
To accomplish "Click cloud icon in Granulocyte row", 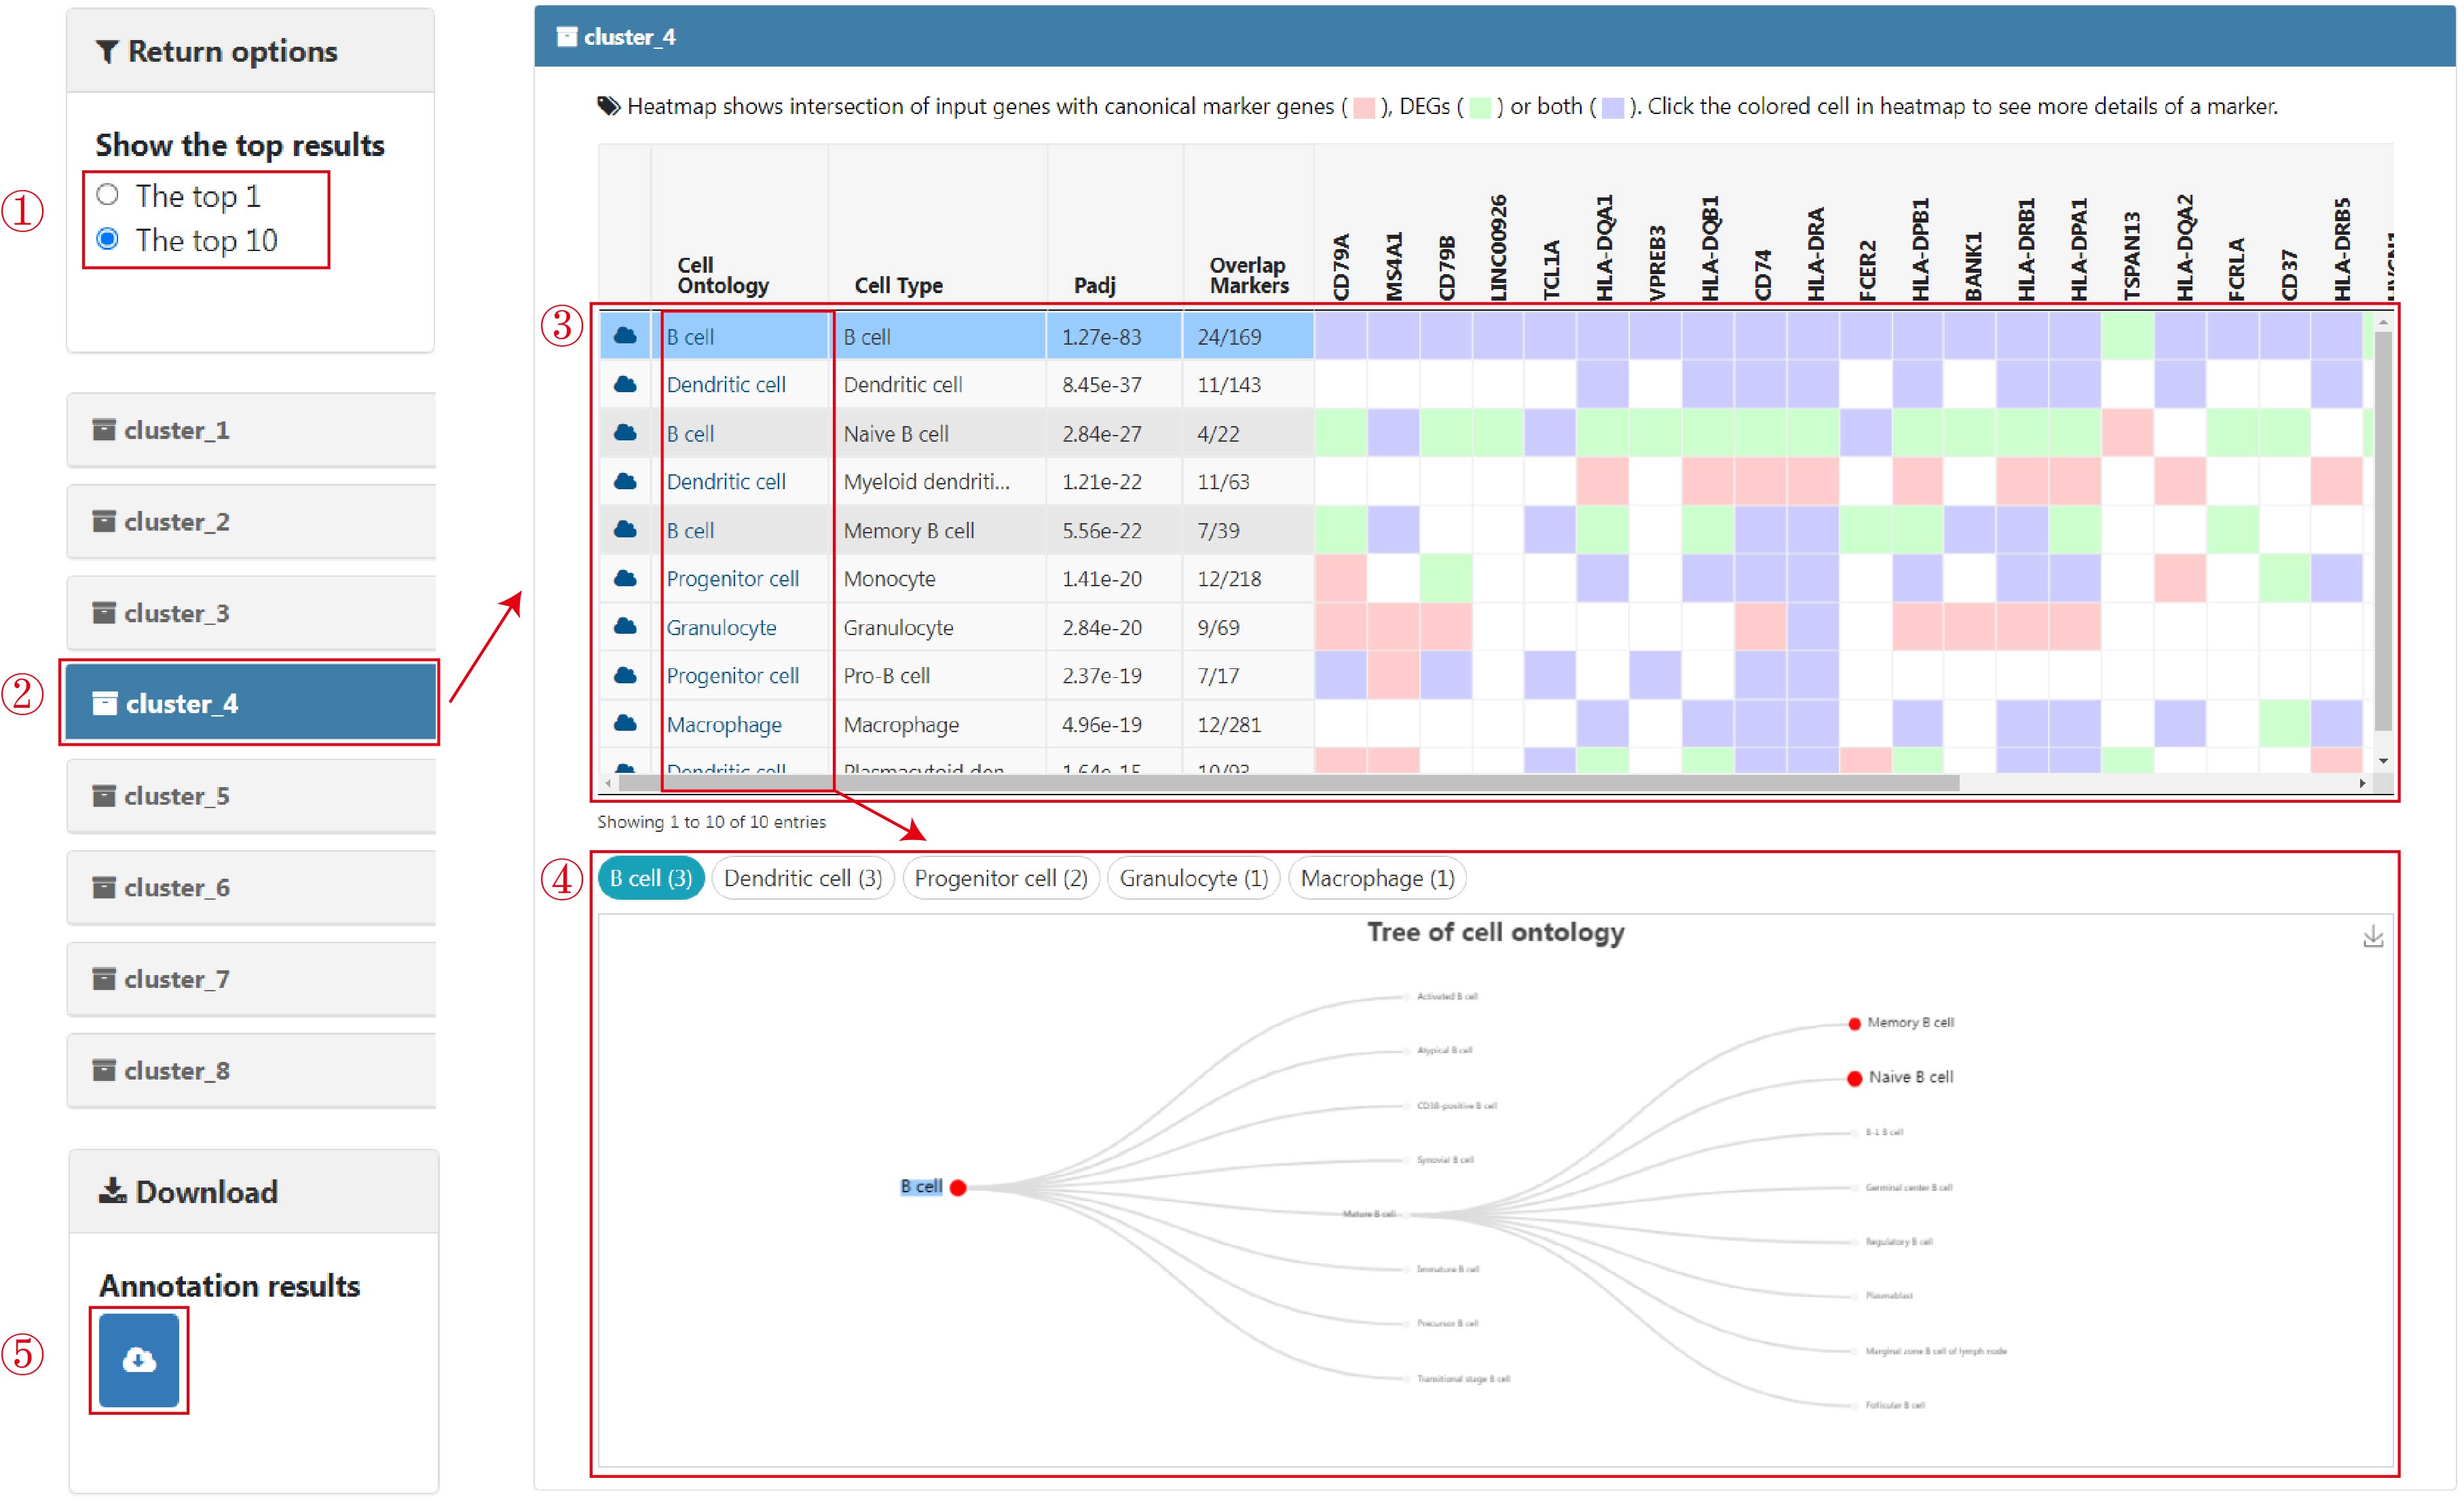I will [x=625, y=626].
